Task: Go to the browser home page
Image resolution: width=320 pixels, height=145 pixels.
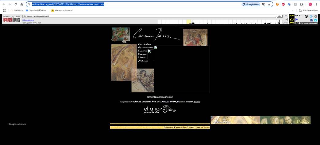Action: [x=22, y=4]
